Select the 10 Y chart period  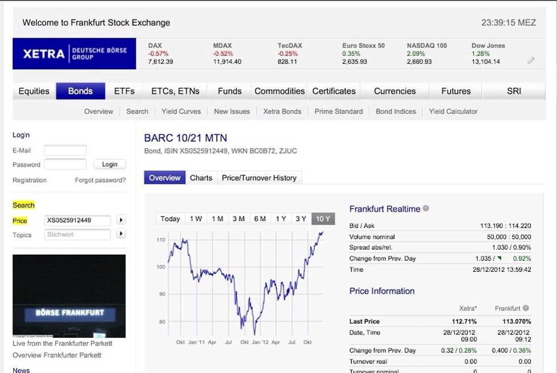323,218
